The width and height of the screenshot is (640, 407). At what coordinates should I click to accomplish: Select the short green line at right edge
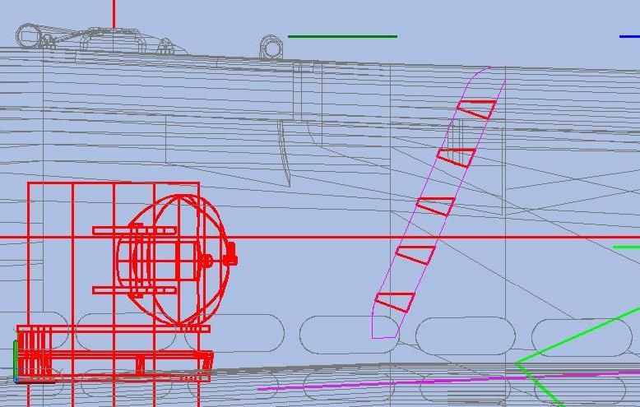tap(626, 247)
